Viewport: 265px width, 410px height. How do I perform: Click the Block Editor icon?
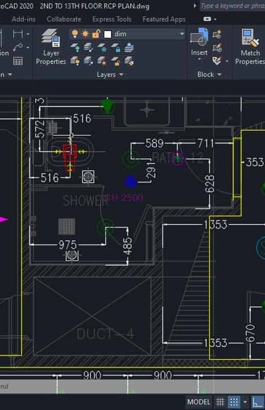tap(217, 48)
